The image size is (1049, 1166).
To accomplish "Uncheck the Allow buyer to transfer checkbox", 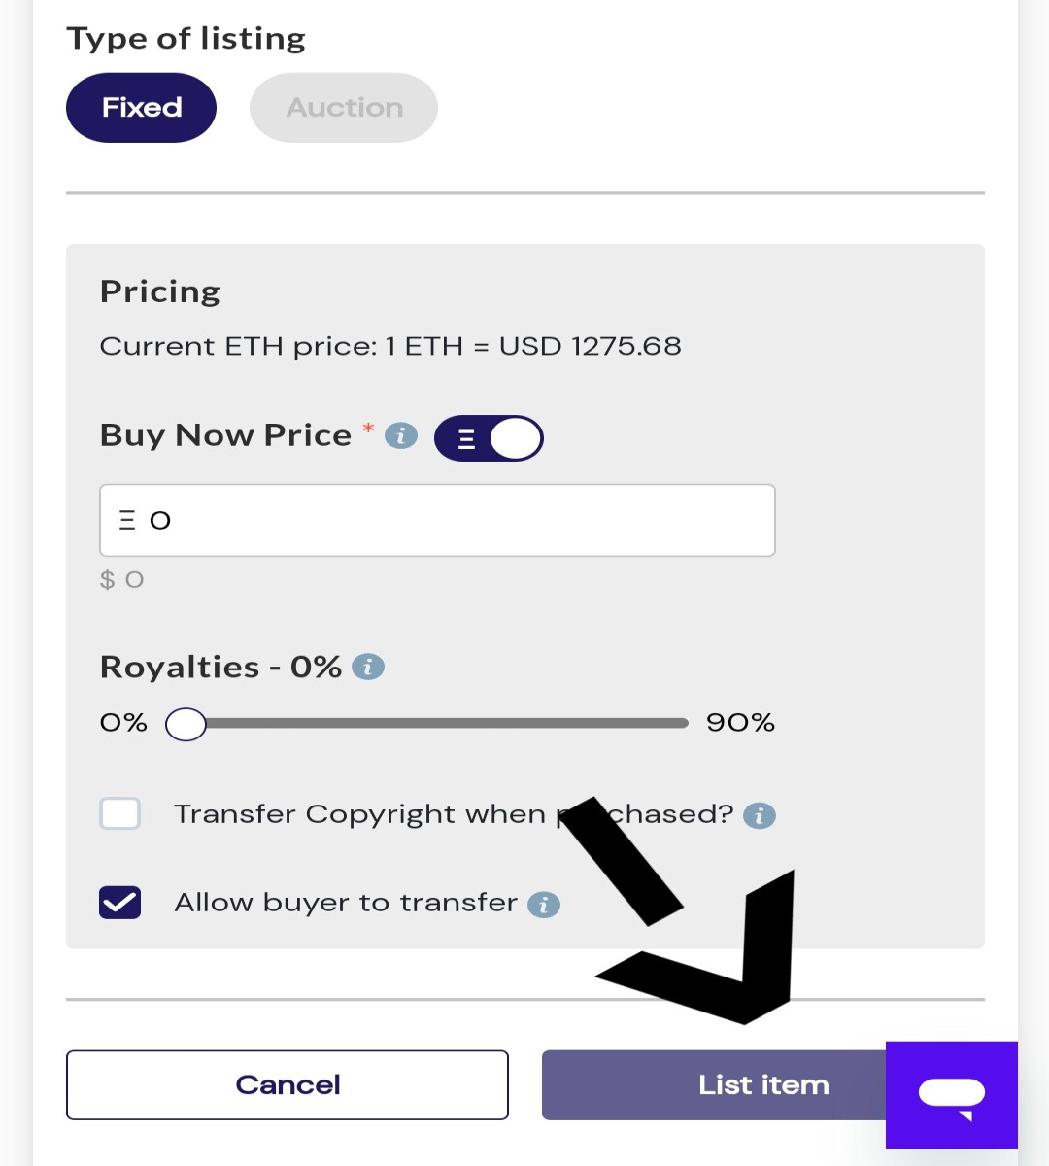I will click(120, 903).
